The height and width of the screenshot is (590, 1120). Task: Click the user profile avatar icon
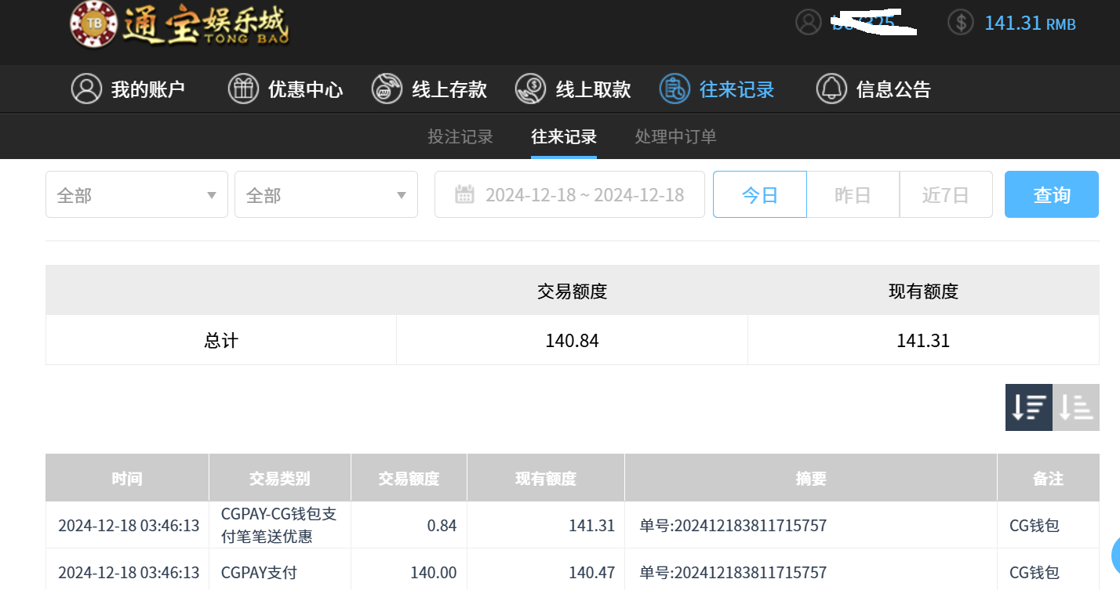[808, 22]
